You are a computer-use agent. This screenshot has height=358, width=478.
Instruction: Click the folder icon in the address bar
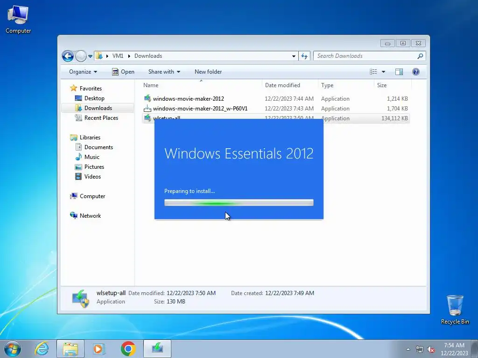click(x=99, y=56)
